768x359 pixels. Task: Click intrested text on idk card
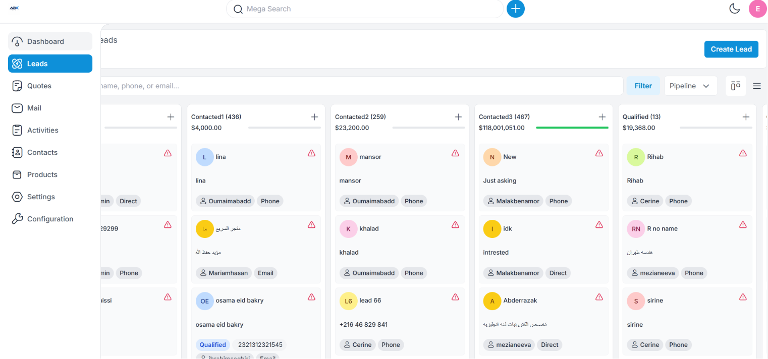coord(496,253)
